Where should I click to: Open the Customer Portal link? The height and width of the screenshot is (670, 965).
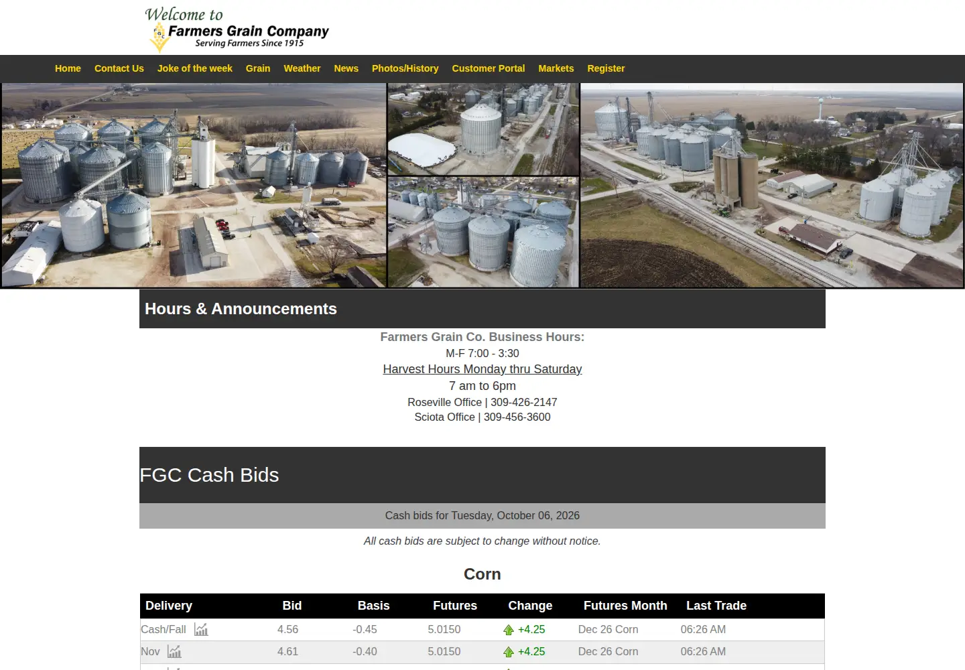[489, 68]
